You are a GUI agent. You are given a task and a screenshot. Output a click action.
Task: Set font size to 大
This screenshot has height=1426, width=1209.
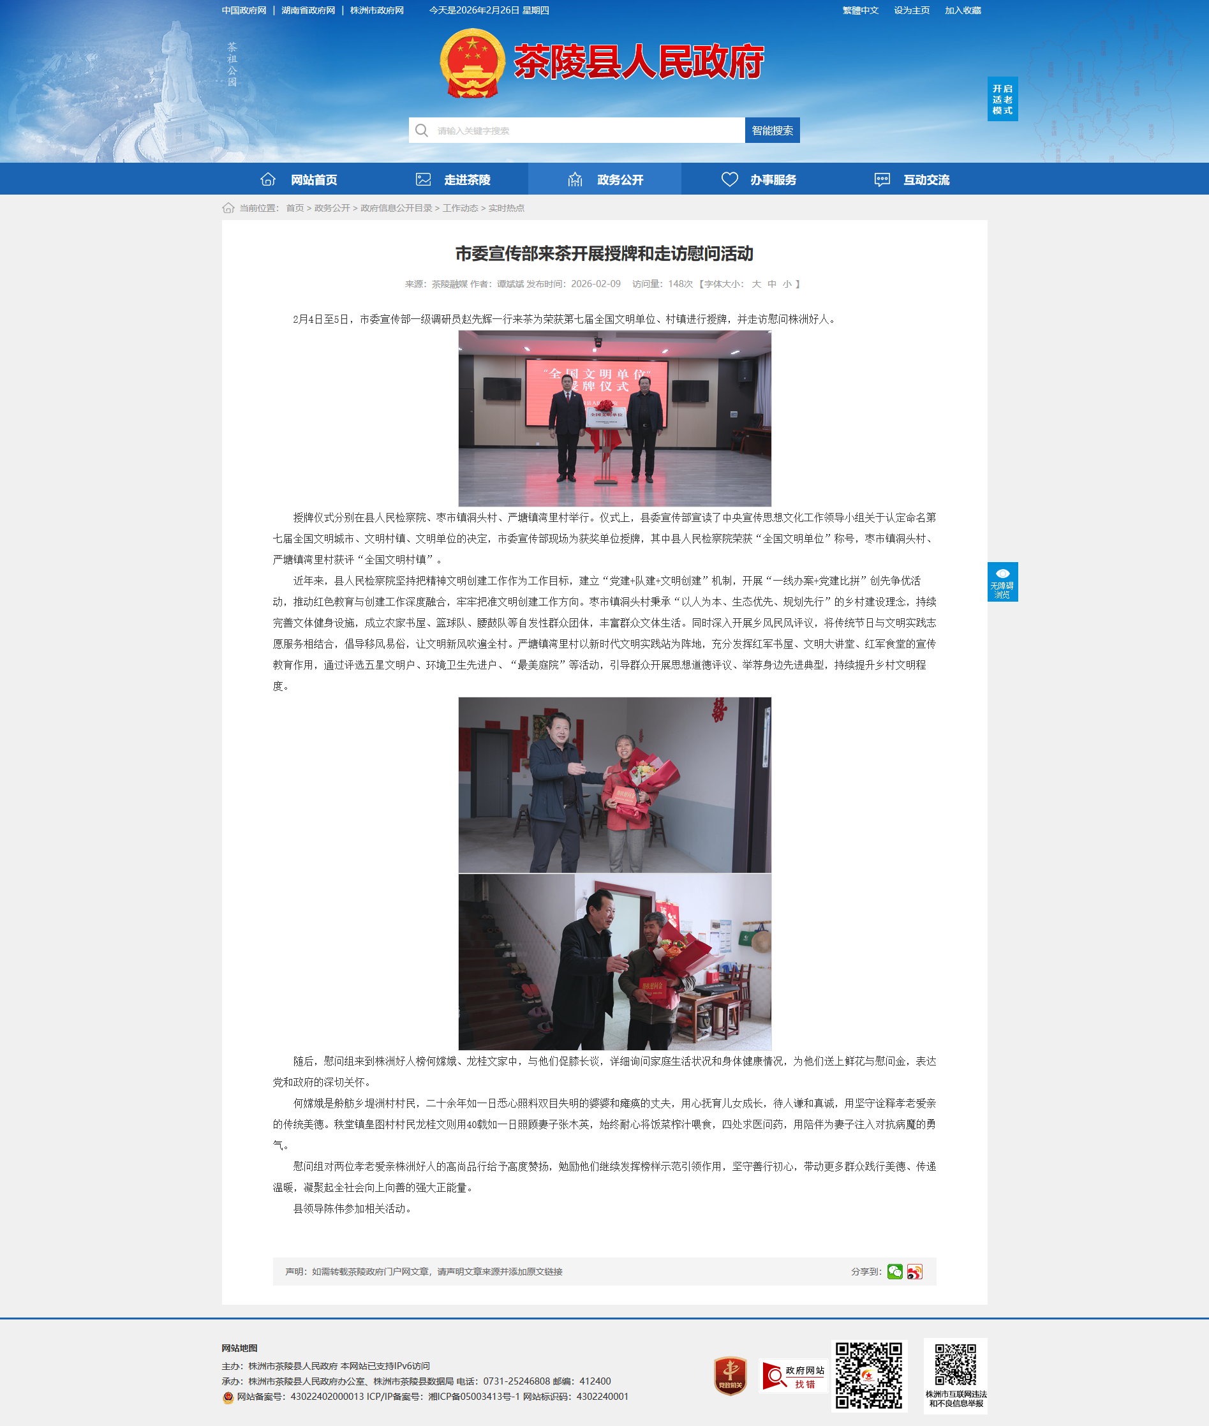point(756,284)
